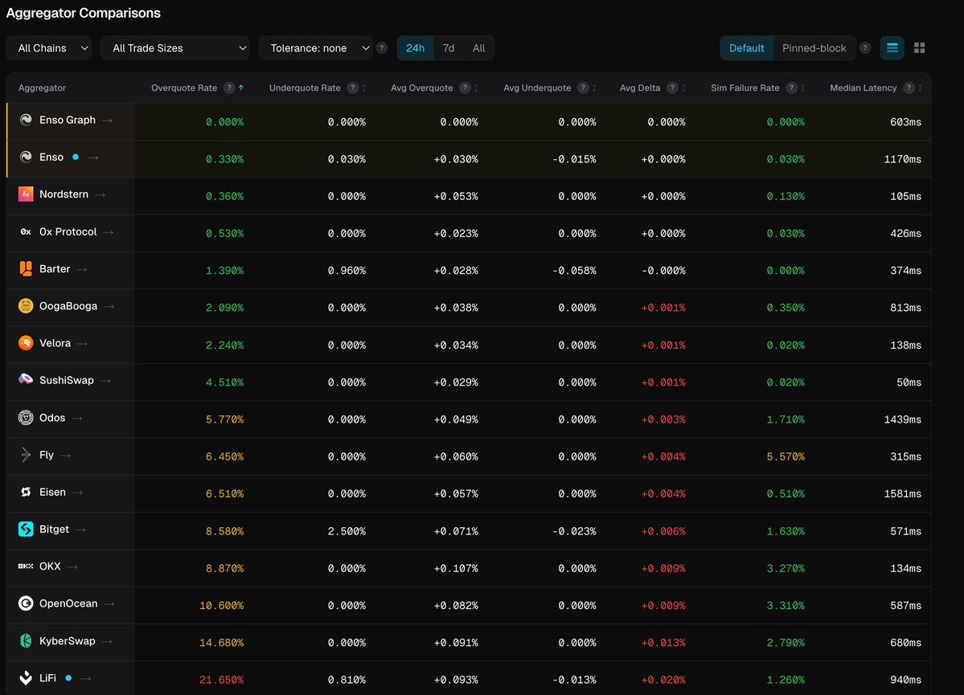Click Avg Underquote sort arrows
Viewport: 964px width, 695px height.
pyautogui.click(x=594, y=88)
